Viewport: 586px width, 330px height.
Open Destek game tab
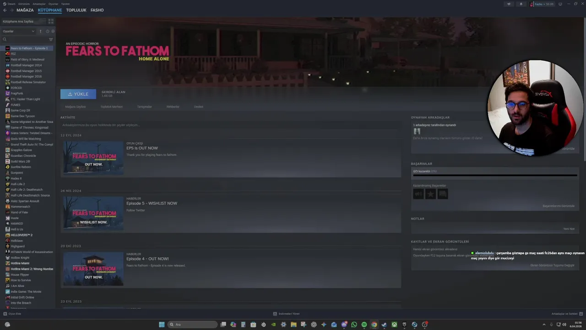(x=198, y=107)
